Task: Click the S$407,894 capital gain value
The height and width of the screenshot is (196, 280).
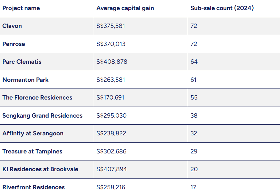Action: [111, 169]
